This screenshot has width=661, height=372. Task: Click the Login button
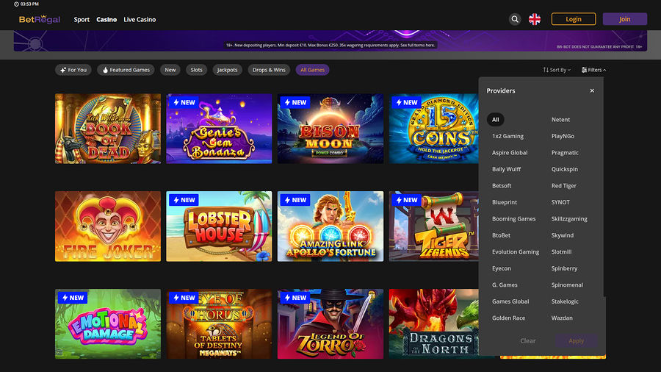[574, 19]
